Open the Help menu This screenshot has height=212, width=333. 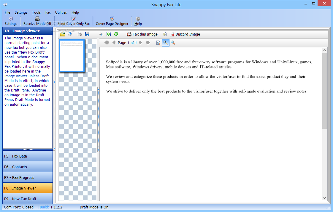tap(75, 12)
